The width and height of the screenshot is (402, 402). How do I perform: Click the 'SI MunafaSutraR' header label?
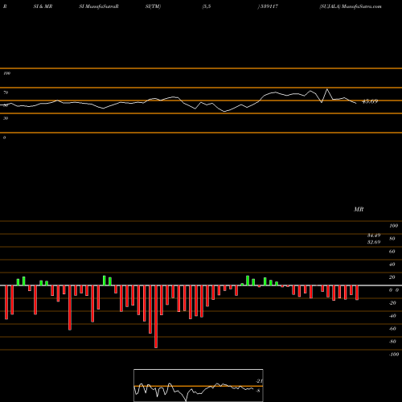99,6
